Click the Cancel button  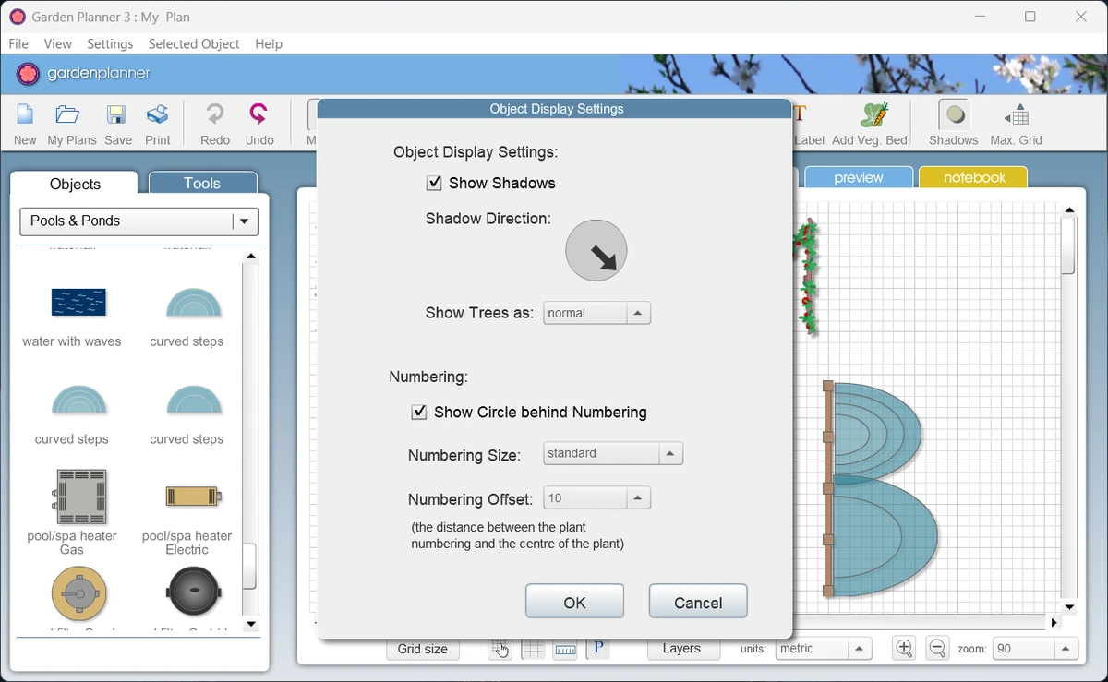pos(698,602)
